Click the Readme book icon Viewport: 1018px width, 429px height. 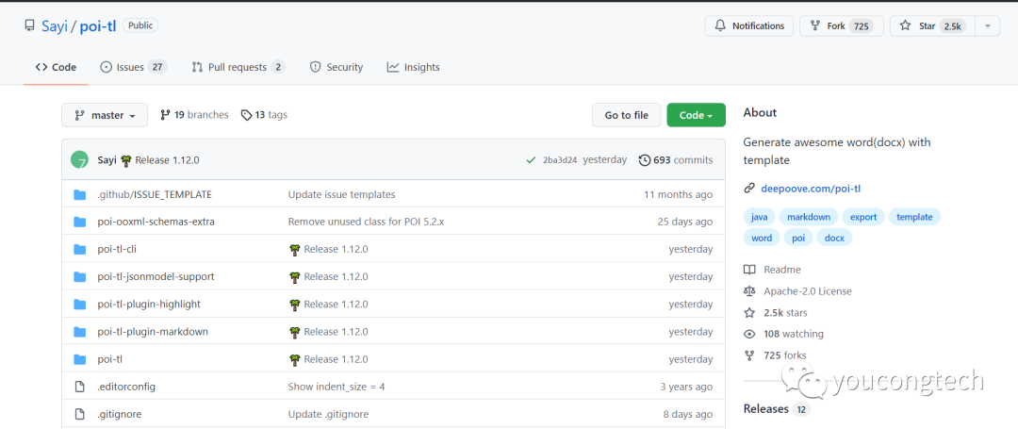pyautogui.click(x=749, y=270)
